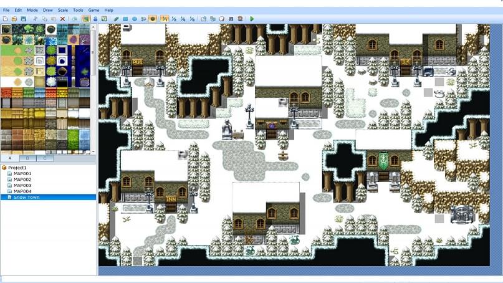Open the Scale menu
This screenshot has height=283, width=503.
63,10
